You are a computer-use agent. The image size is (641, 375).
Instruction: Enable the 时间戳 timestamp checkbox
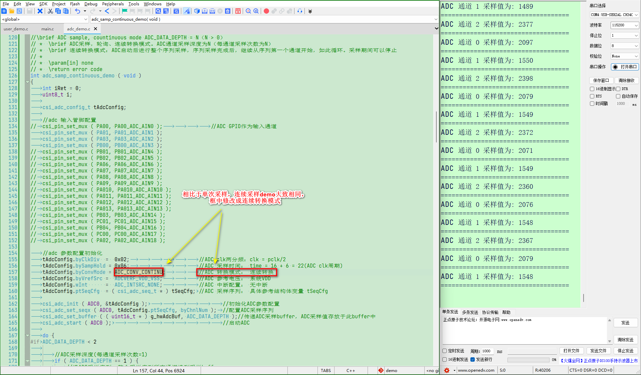pos(592,104)
